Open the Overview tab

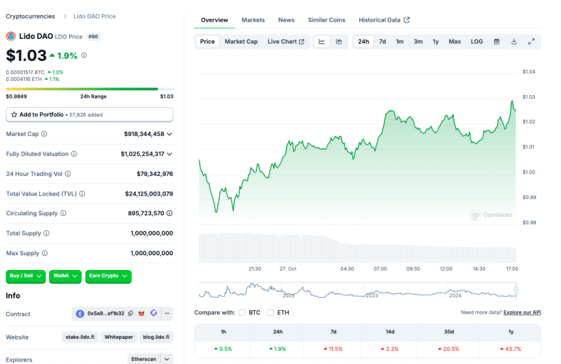[214, 20]
